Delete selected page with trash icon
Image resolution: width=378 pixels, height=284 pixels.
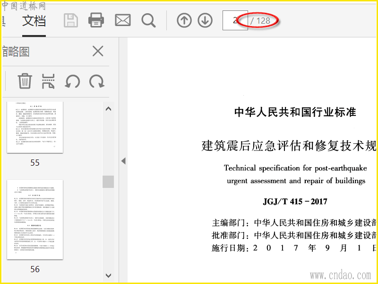click(25, 81)
